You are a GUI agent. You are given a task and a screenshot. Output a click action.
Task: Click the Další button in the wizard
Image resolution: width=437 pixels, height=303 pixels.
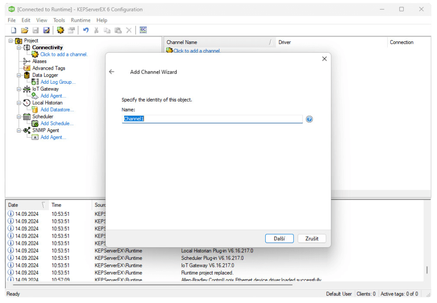[279, 238]
